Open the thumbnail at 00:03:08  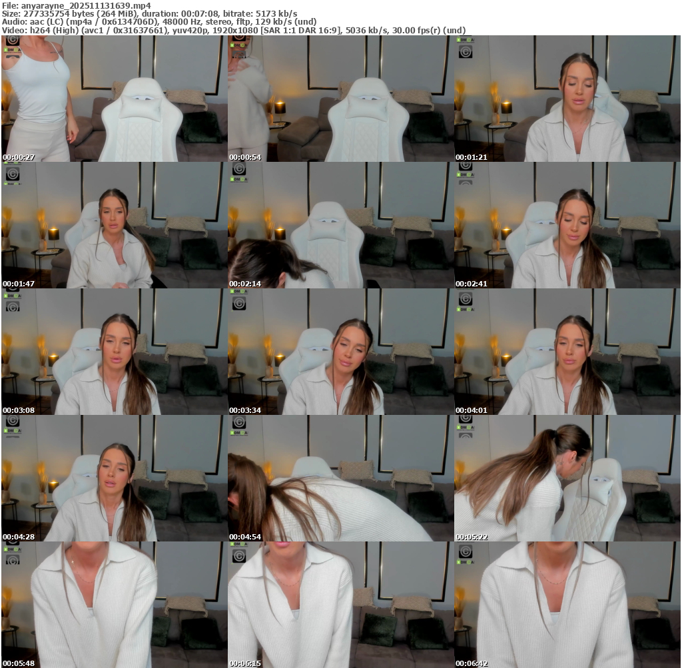click(x=114, y=352)
